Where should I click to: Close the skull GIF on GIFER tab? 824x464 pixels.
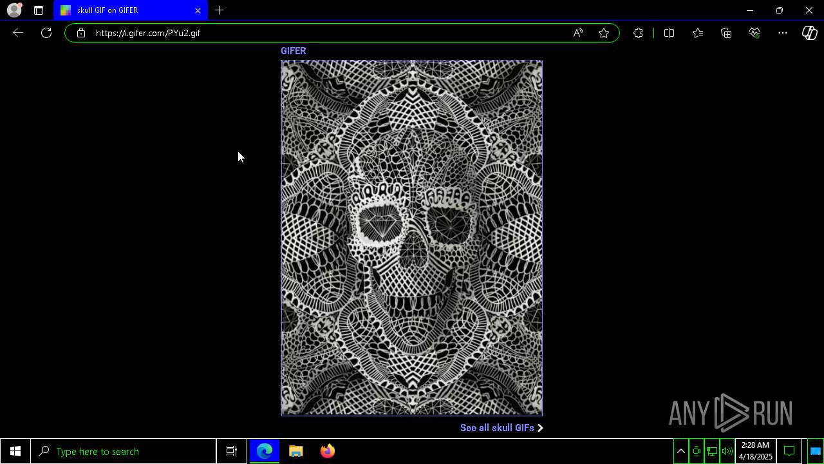click(198, 10)
